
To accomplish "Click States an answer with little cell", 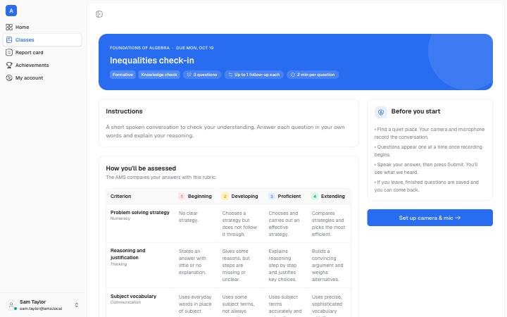I will (192, 261).
